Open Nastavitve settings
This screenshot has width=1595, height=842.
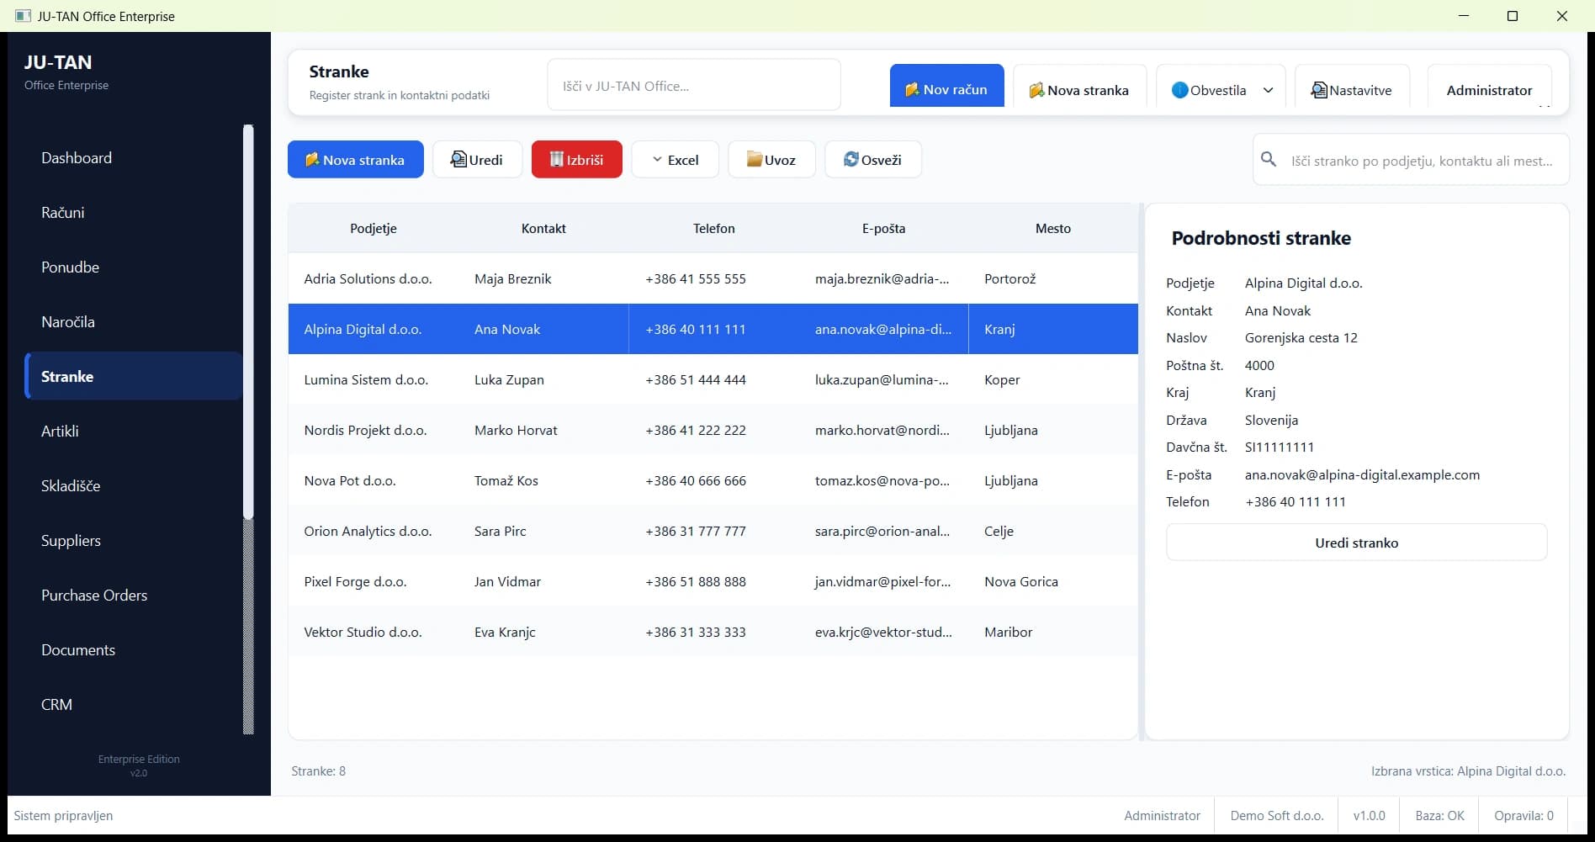pos(1352,87)
